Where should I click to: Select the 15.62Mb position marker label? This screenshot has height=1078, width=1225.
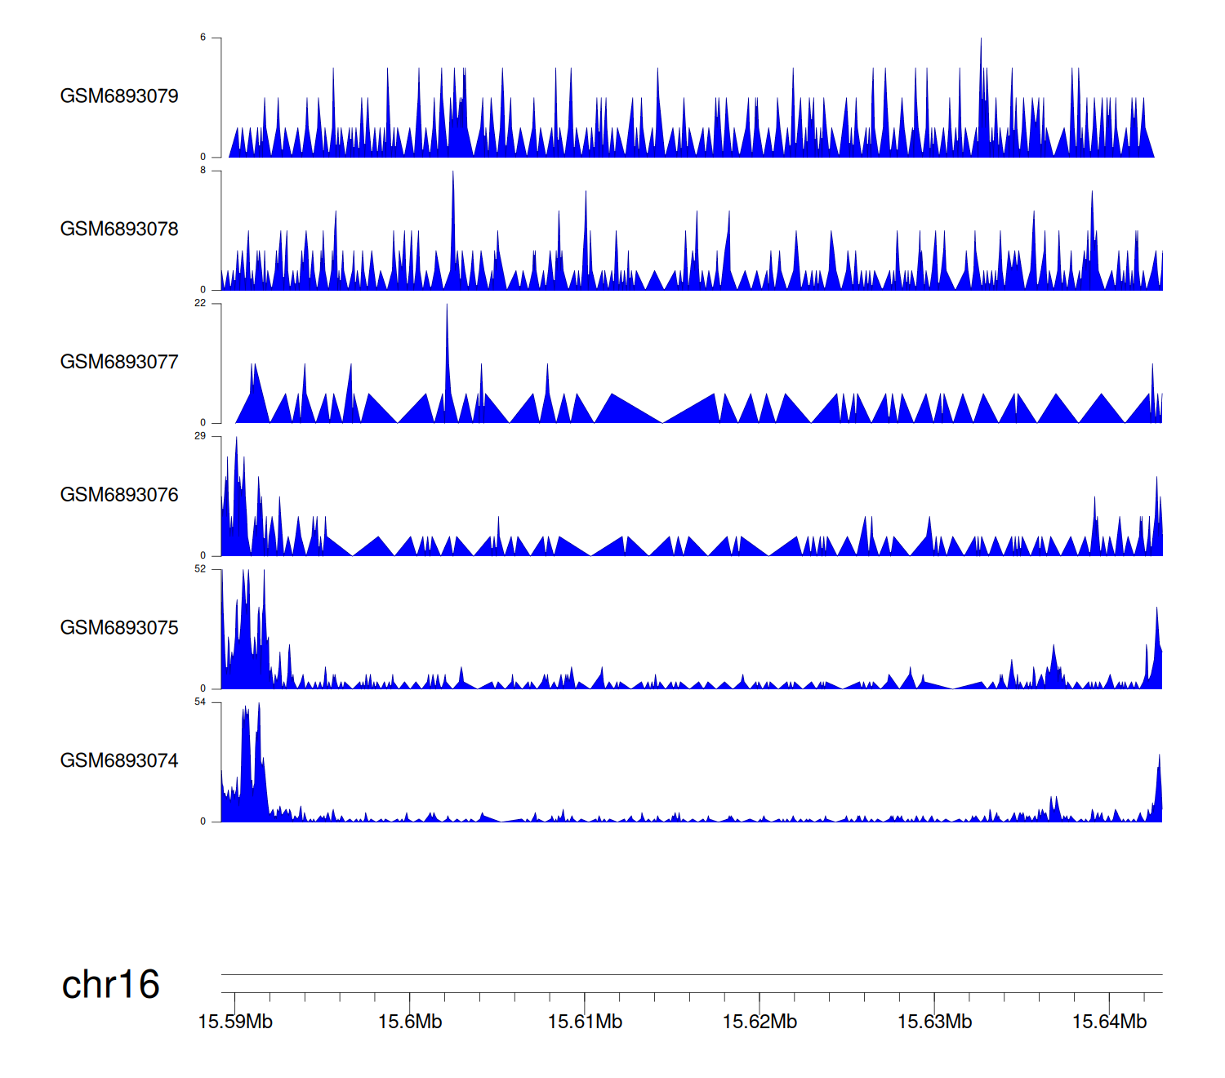[x=759, y=1022]
